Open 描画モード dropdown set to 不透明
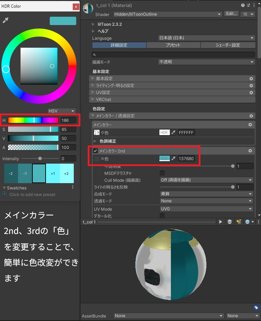 [207, 62]
